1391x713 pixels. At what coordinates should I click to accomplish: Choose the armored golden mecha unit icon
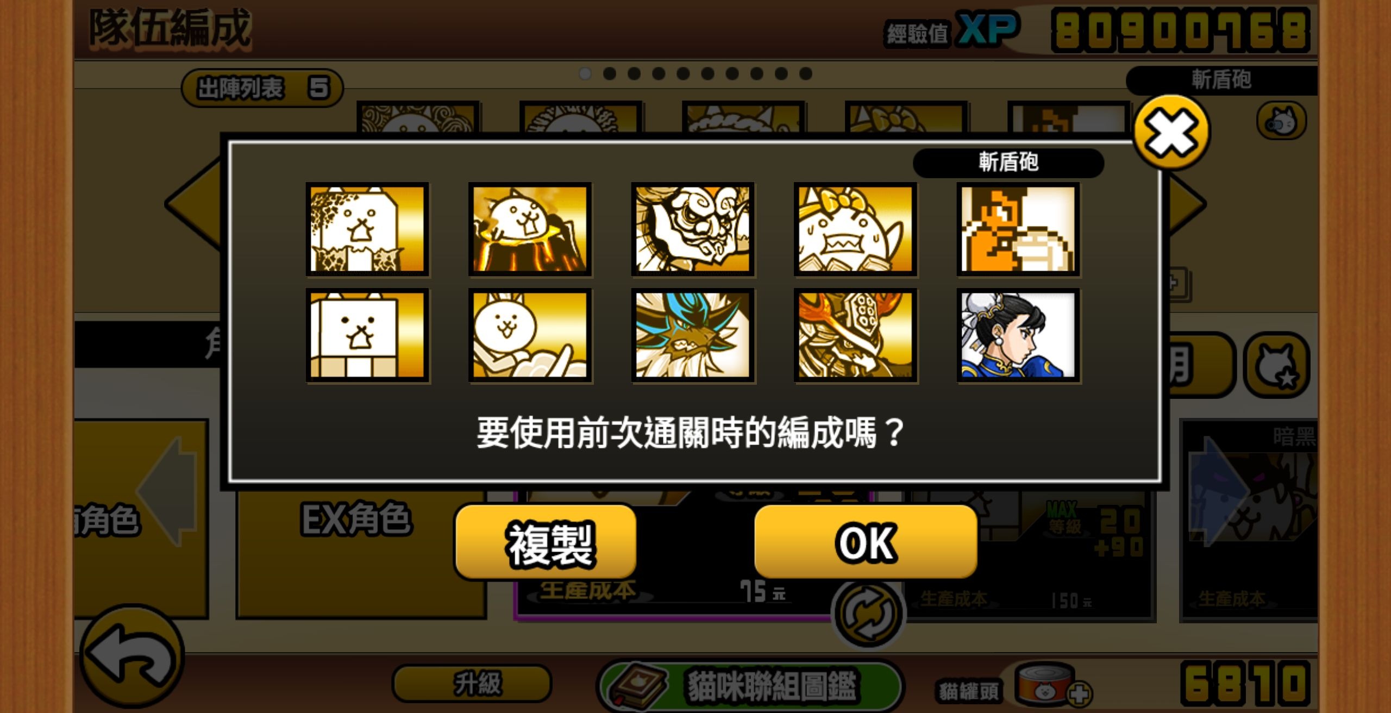pos(855,335)
